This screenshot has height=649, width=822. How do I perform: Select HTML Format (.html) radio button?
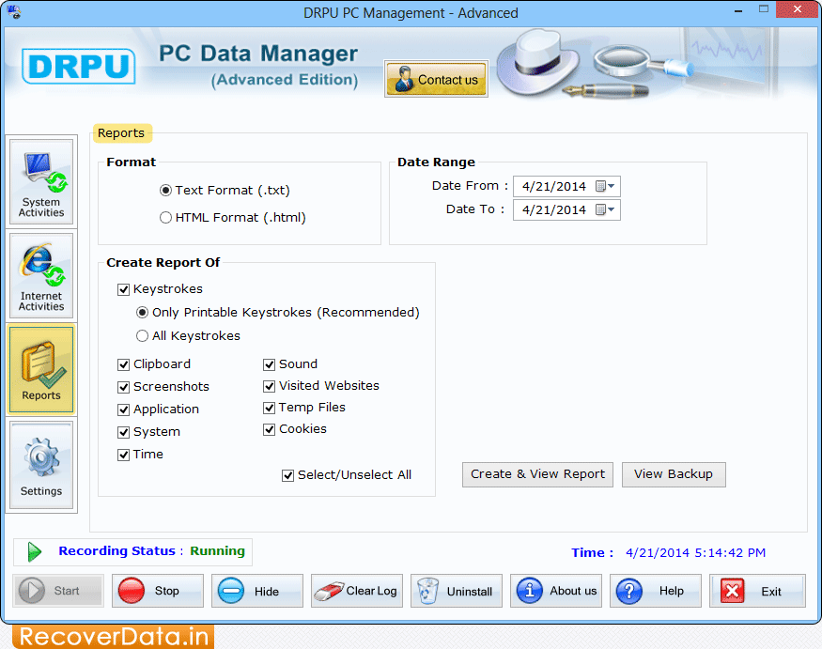click(165, 218)
